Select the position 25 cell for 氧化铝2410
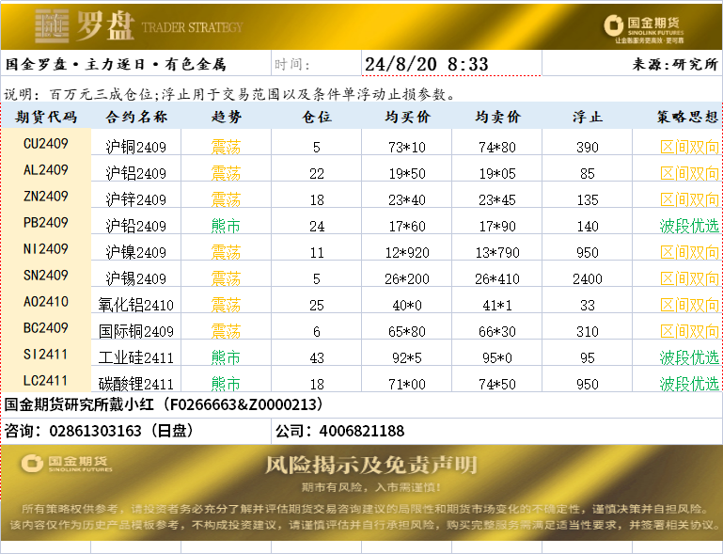723x554 pixels. pyautogui.click(x=316, y=300)
